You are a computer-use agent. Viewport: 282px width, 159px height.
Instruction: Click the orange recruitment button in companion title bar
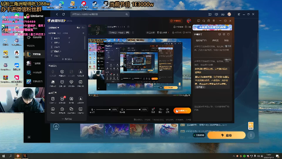tap(176, 21)
